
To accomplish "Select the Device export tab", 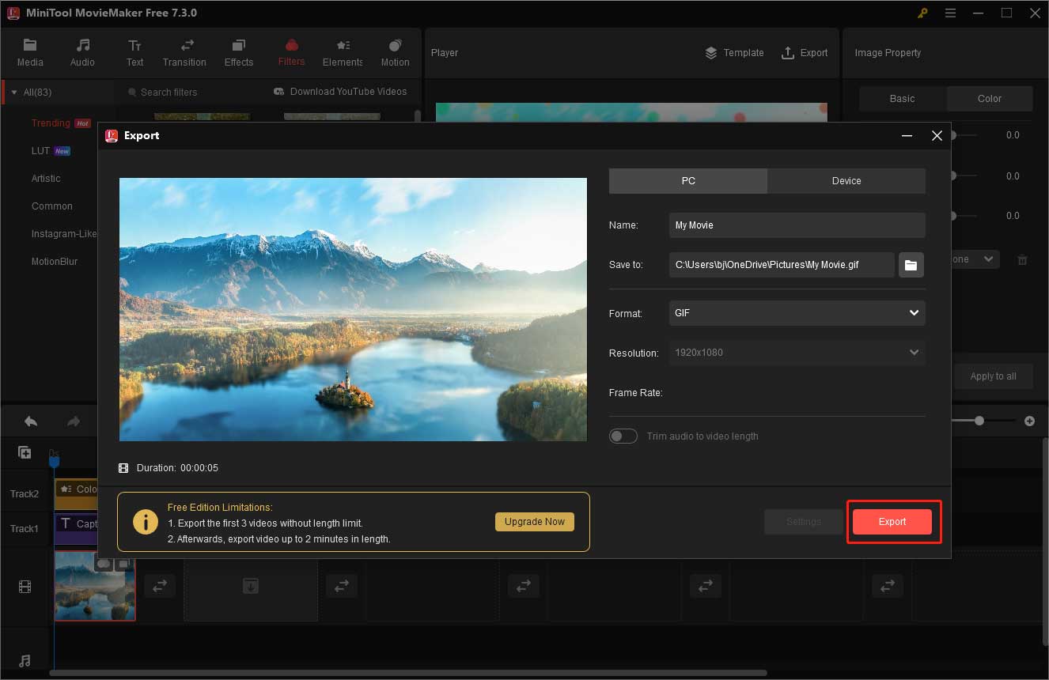I will (846, 181).
